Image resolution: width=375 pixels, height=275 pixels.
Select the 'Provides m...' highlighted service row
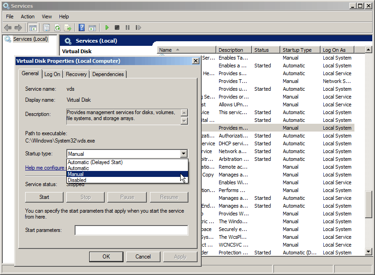pos(278,128)
